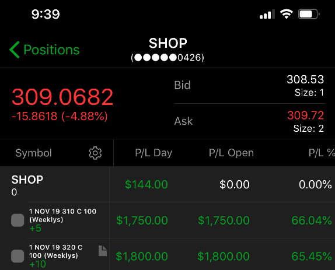Sort by P/L % column header

point(322,153)
